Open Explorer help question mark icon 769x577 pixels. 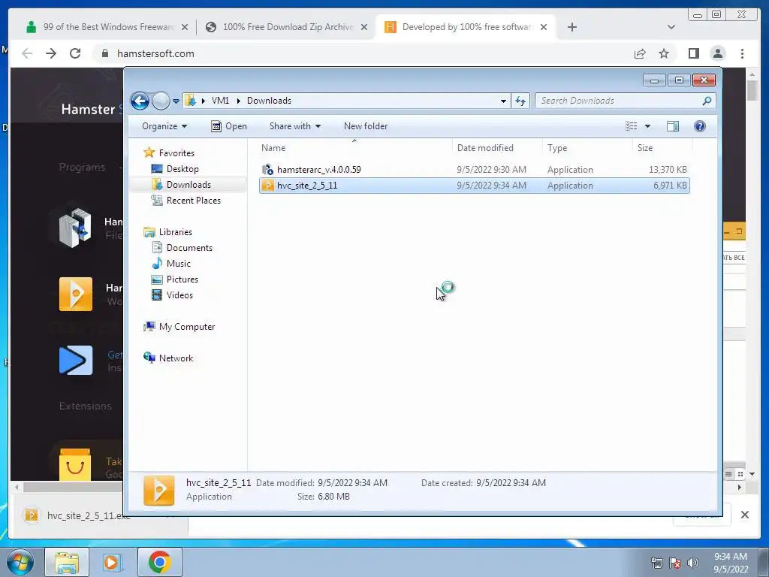tap(700, 126)
